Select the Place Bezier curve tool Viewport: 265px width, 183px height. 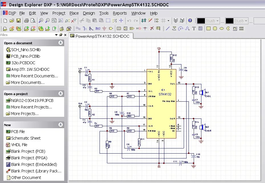(x=187, y=29)
